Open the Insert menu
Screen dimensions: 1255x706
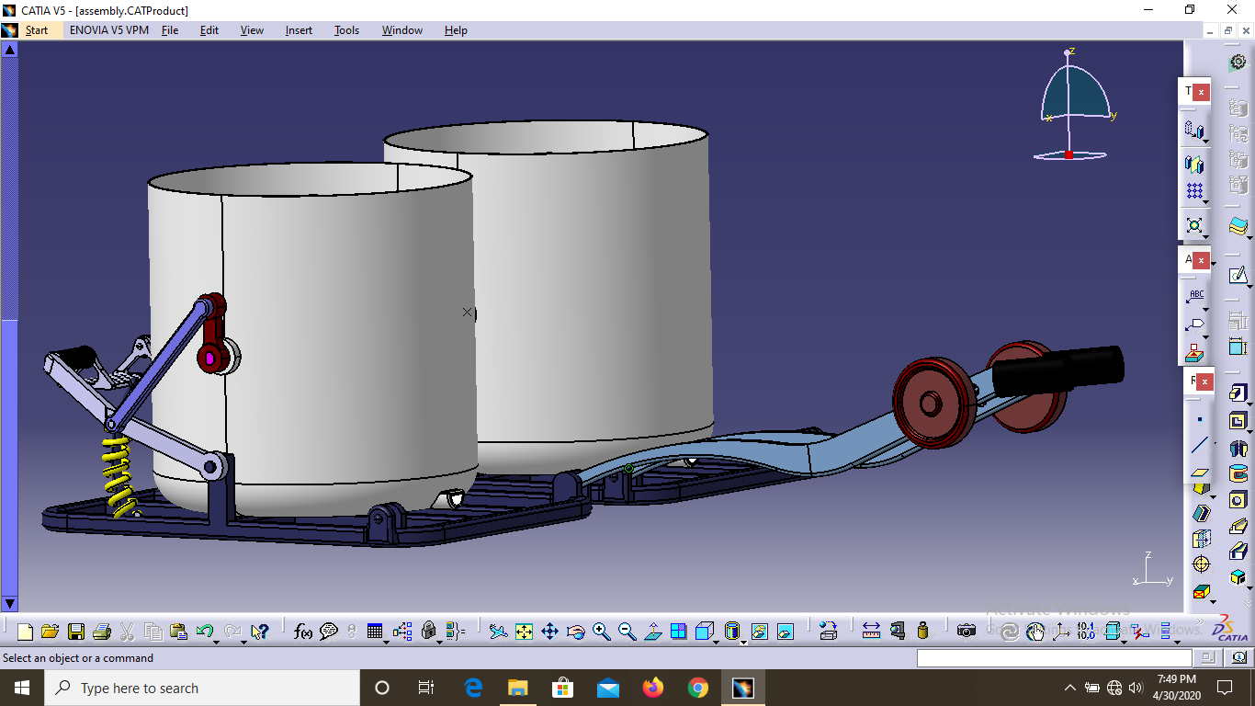point(299,30)
